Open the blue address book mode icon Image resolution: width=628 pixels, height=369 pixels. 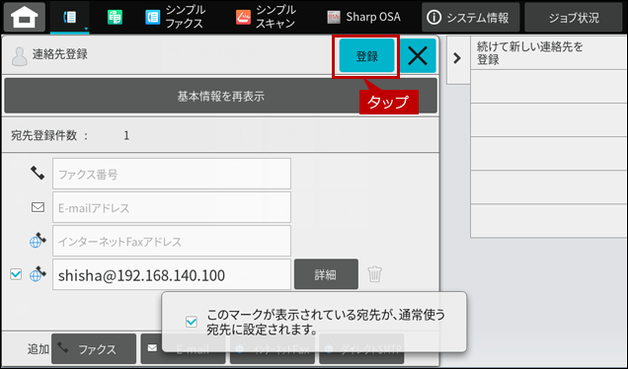coord(70,17)
